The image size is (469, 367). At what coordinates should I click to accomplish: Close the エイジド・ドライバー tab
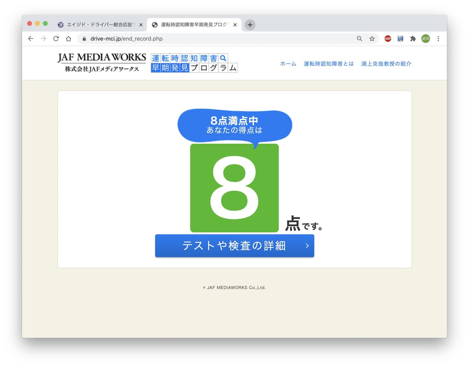(141, 25)
